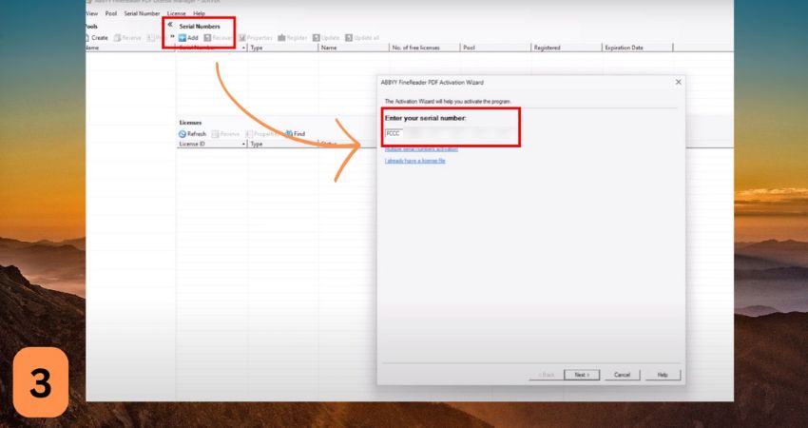Click the Add serial number icon

pos(183,37)
